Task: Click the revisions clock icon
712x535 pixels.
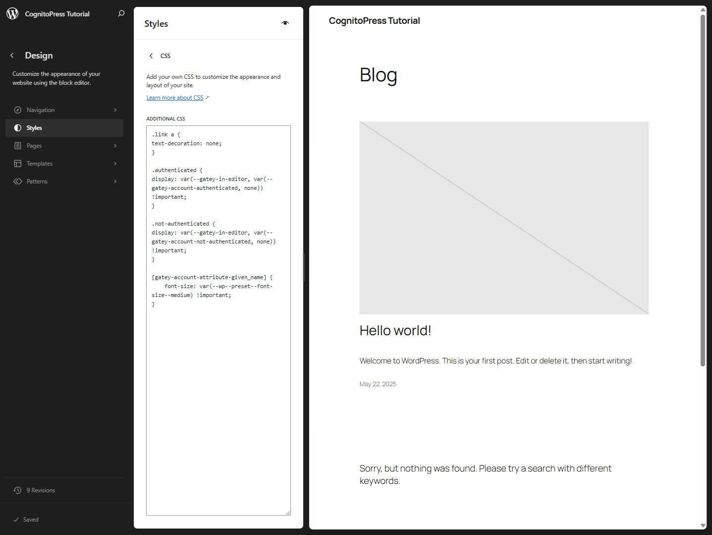Action: tap(18, 490)
